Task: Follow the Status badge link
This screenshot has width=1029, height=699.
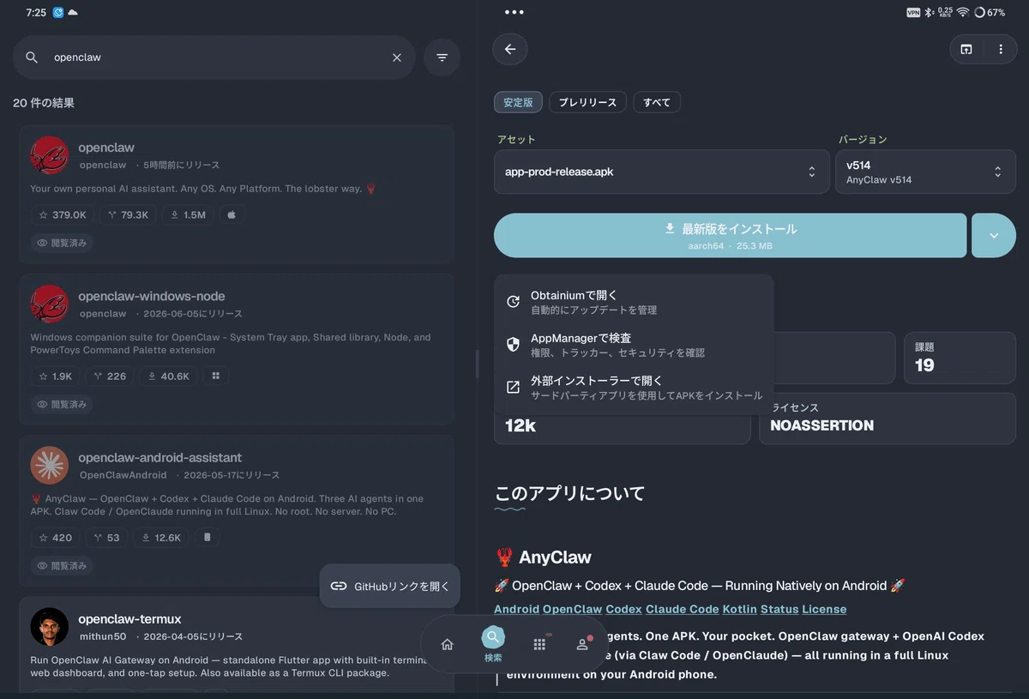Action: pyautogui.click(x=779, y=609)
